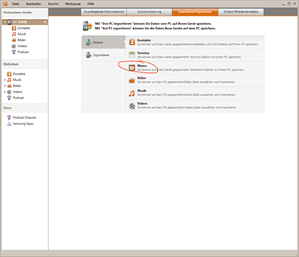Open Podcast Channel store link
299x257 pixels.
coord(25,118)
